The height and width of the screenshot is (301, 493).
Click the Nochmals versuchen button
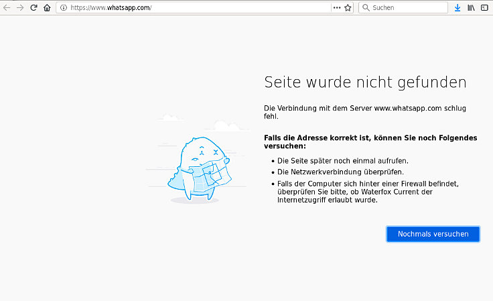tap(433, 234)
